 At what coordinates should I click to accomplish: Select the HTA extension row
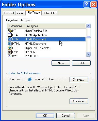coord(46,35)
